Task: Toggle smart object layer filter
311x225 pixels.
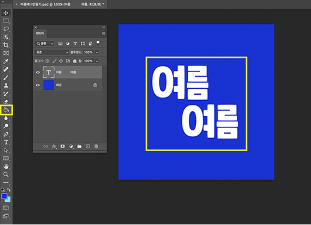Action: [91, 43]
